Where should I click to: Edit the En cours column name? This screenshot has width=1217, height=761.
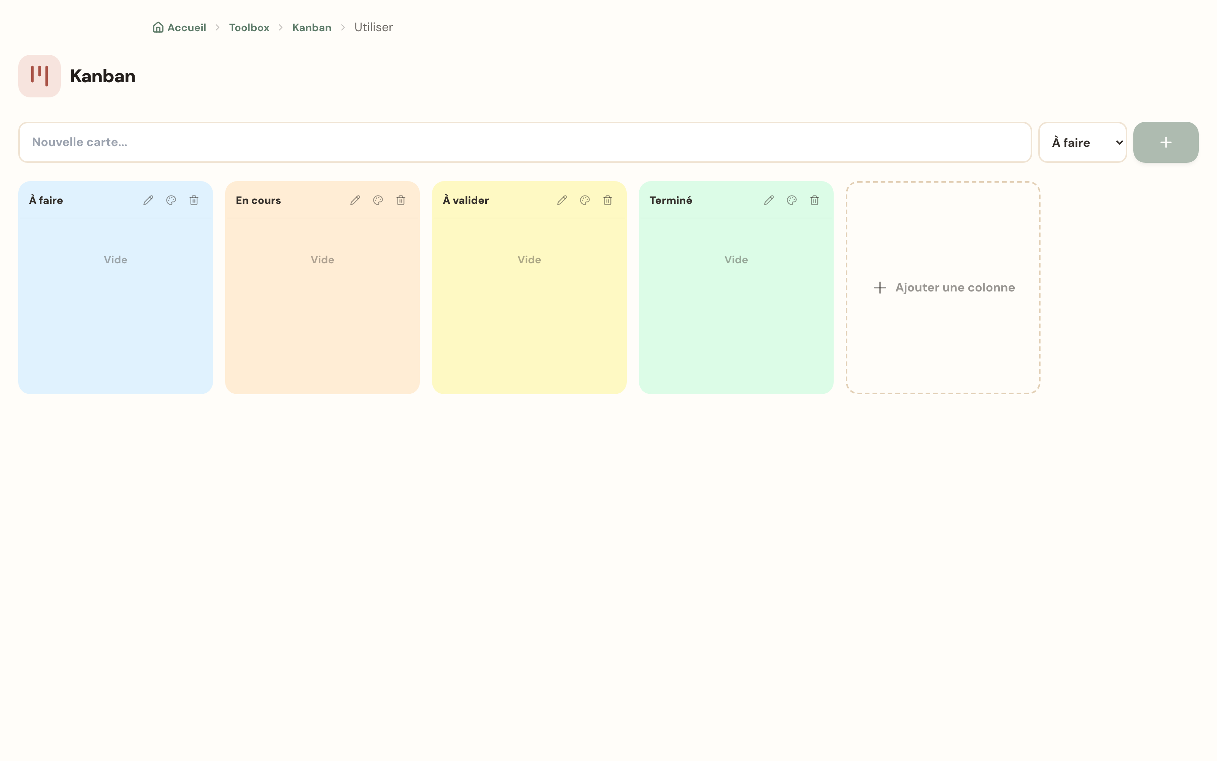[355, 200]
